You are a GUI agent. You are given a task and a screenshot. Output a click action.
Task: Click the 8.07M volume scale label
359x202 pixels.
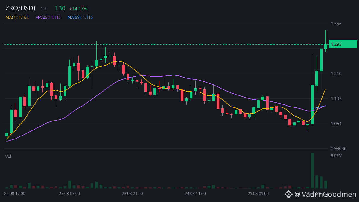[337, 156]
